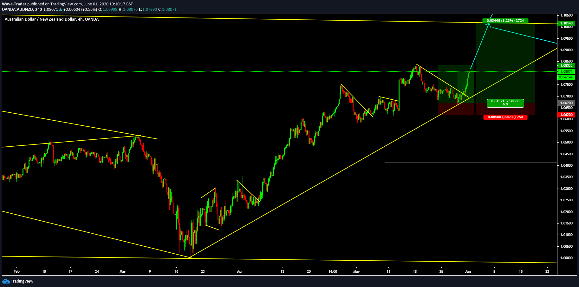
Task: Click the 1.02500 price axis label
Action: (566, 200)
